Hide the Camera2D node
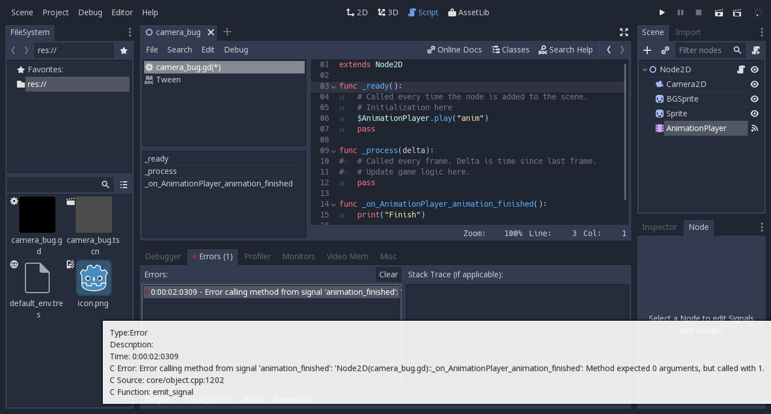Image resolution: width=771 pixels, height=414 pixels. click(755, 84)
